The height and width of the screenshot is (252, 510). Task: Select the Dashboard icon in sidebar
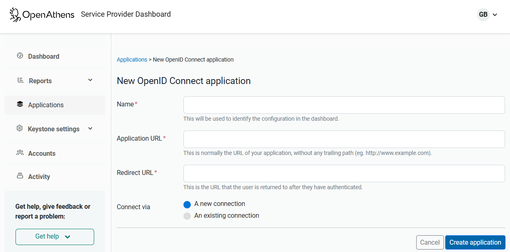19,56
